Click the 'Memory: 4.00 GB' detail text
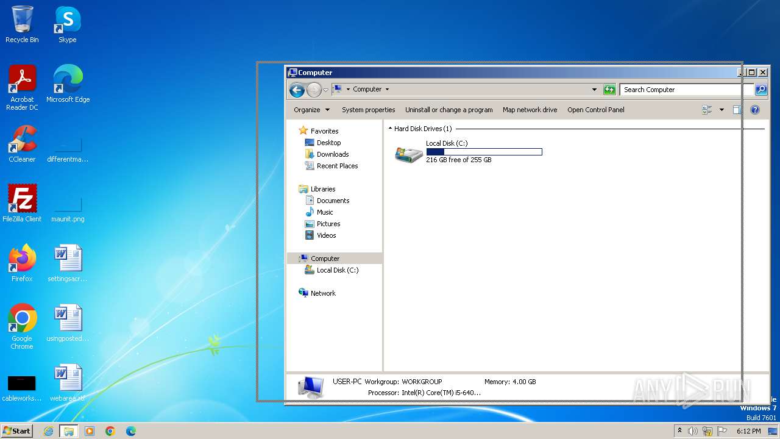Screen dimensions: 780x439 pyautogui.click(x=510, y=382)
